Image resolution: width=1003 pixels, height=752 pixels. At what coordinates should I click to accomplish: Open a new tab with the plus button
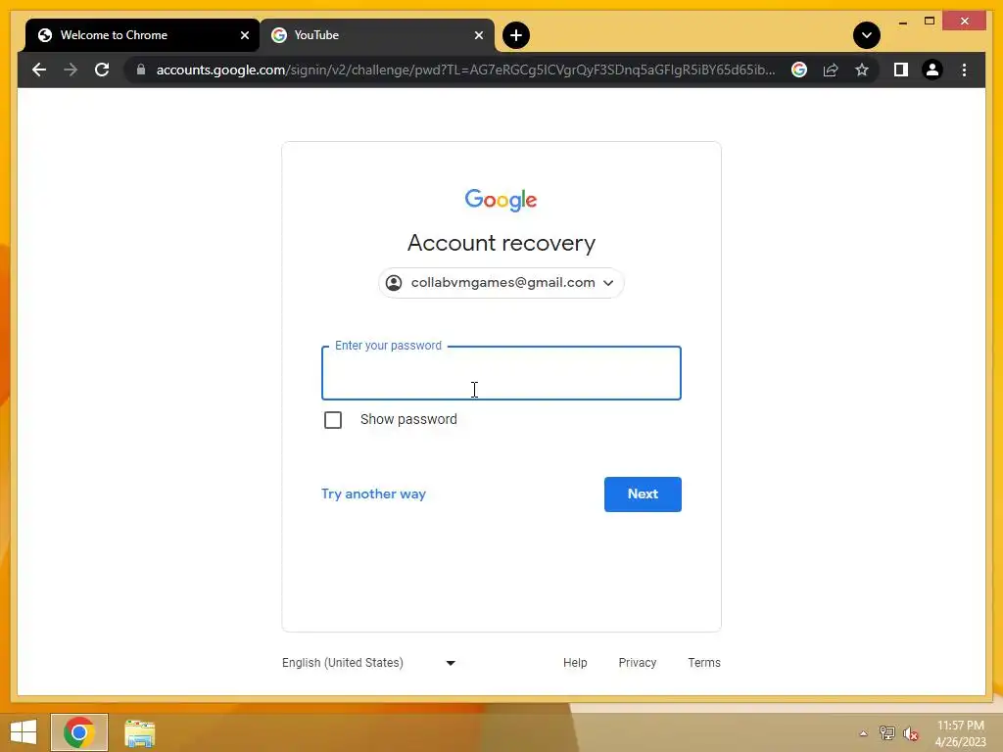point(516,35)
